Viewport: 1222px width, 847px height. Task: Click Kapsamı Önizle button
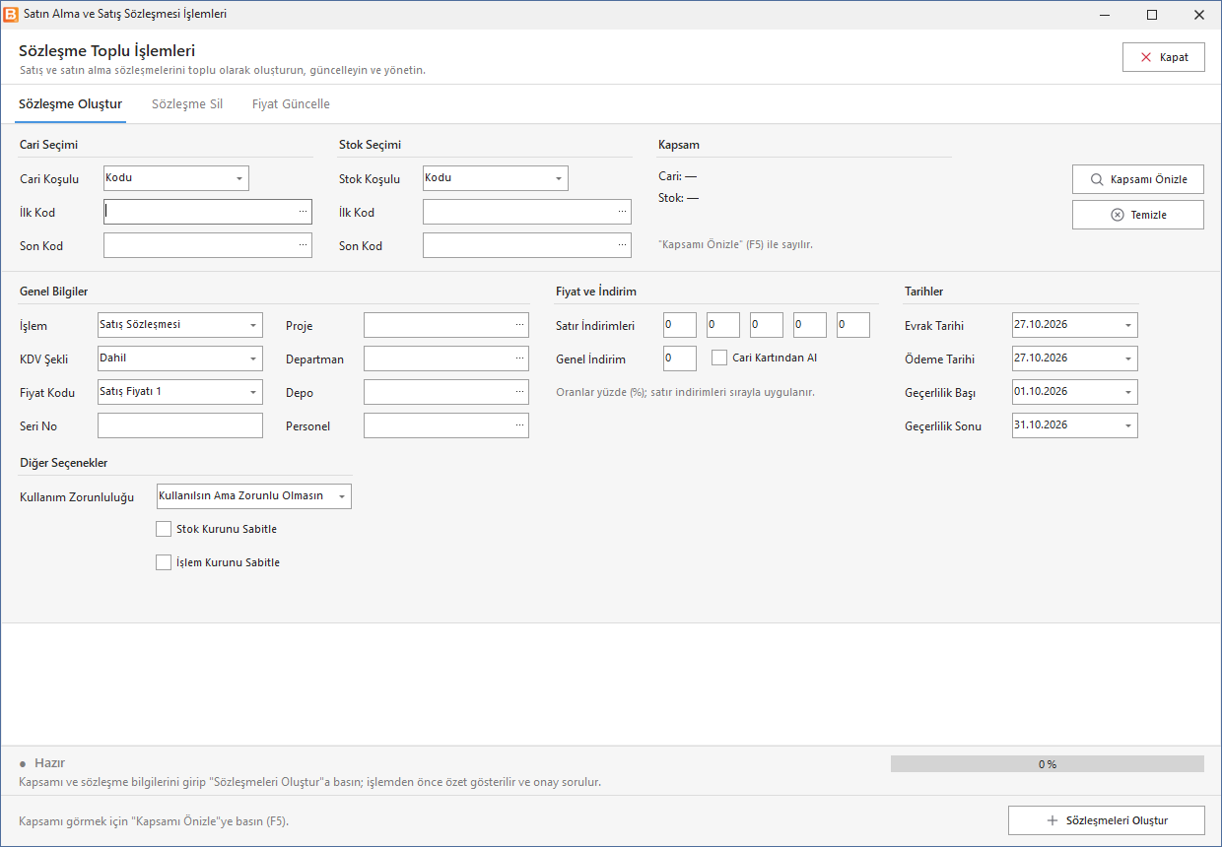[1138, 180]
